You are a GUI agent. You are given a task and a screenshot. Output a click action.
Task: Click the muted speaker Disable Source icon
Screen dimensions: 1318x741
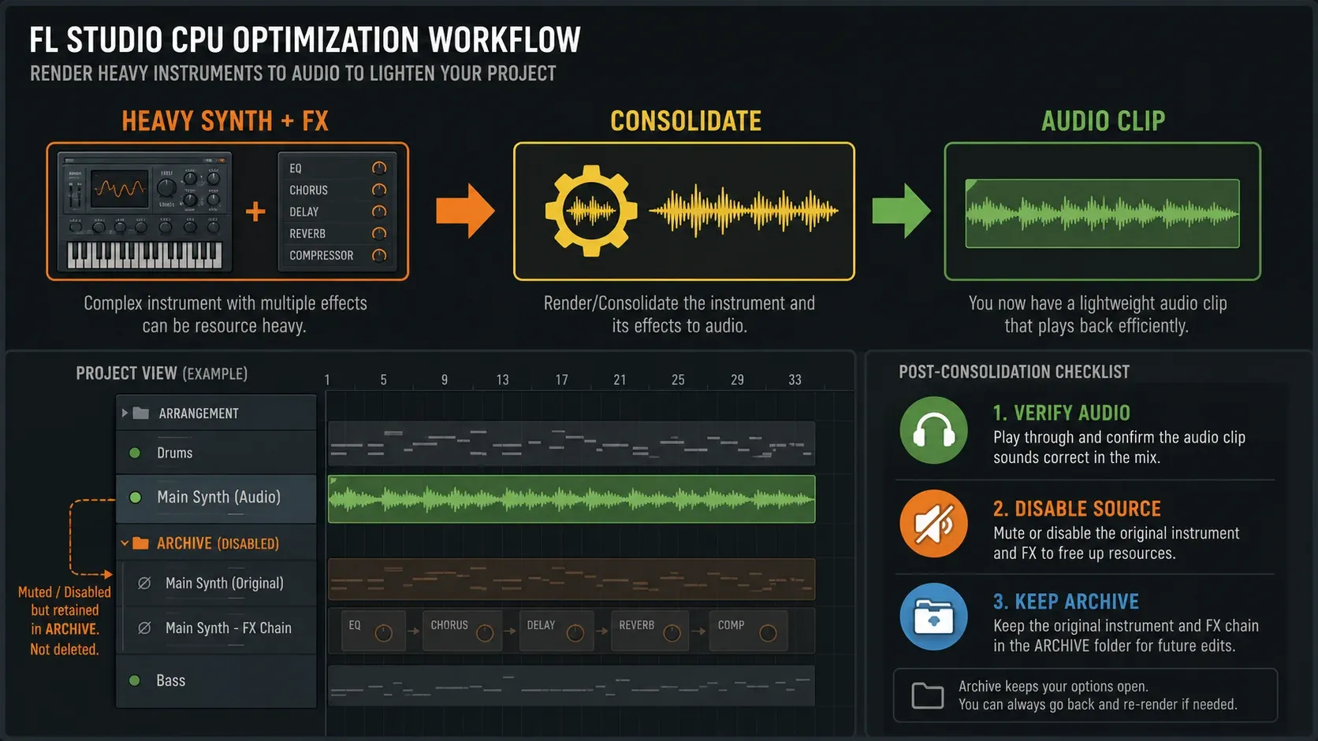934,524
